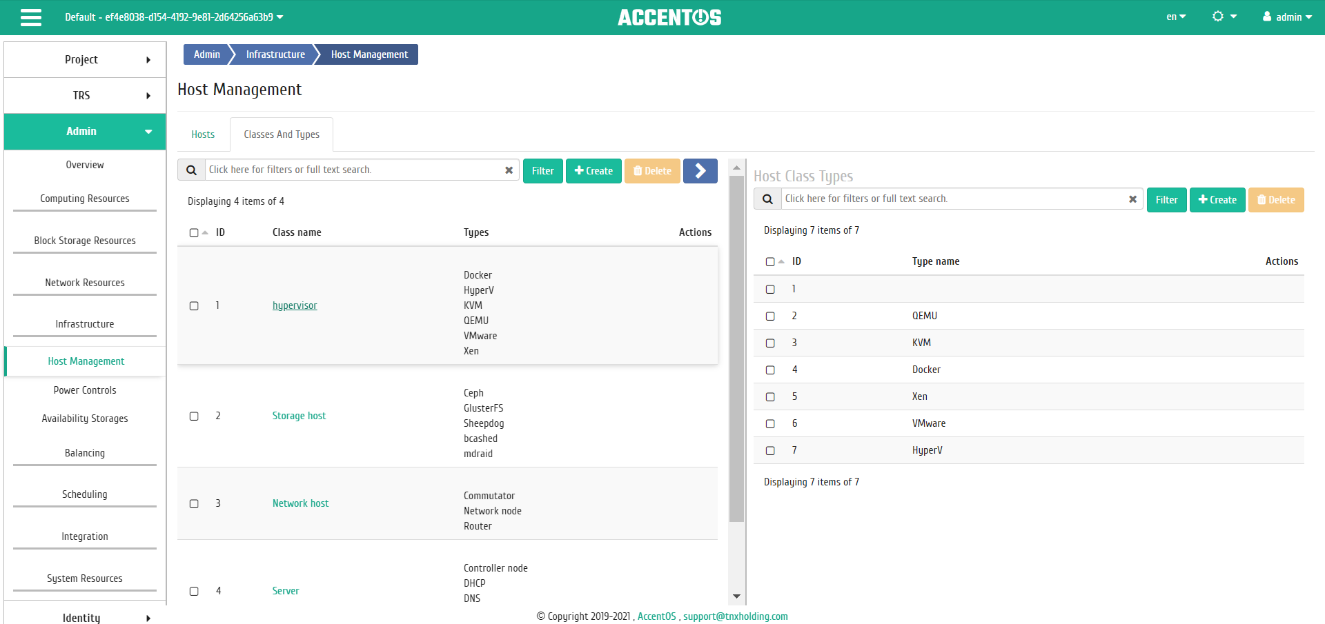Click the vertical scrollbar thumb
Image resolution: width=1325 pixels, height=624 pixels.
pos(736,348)
